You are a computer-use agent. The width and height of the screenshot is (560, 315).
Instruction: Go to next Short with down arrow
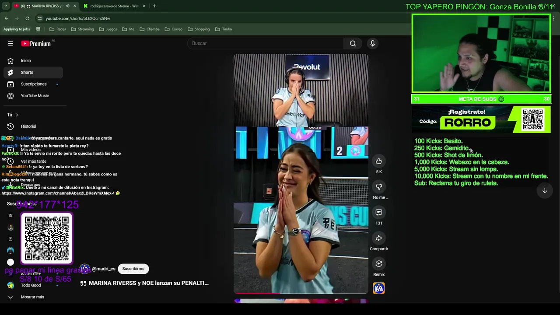pos(545,191)
